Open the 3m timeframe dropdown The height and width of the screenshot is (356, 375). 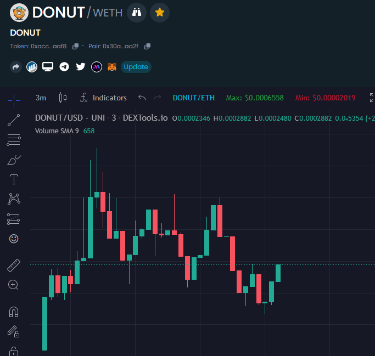[41, 98]
